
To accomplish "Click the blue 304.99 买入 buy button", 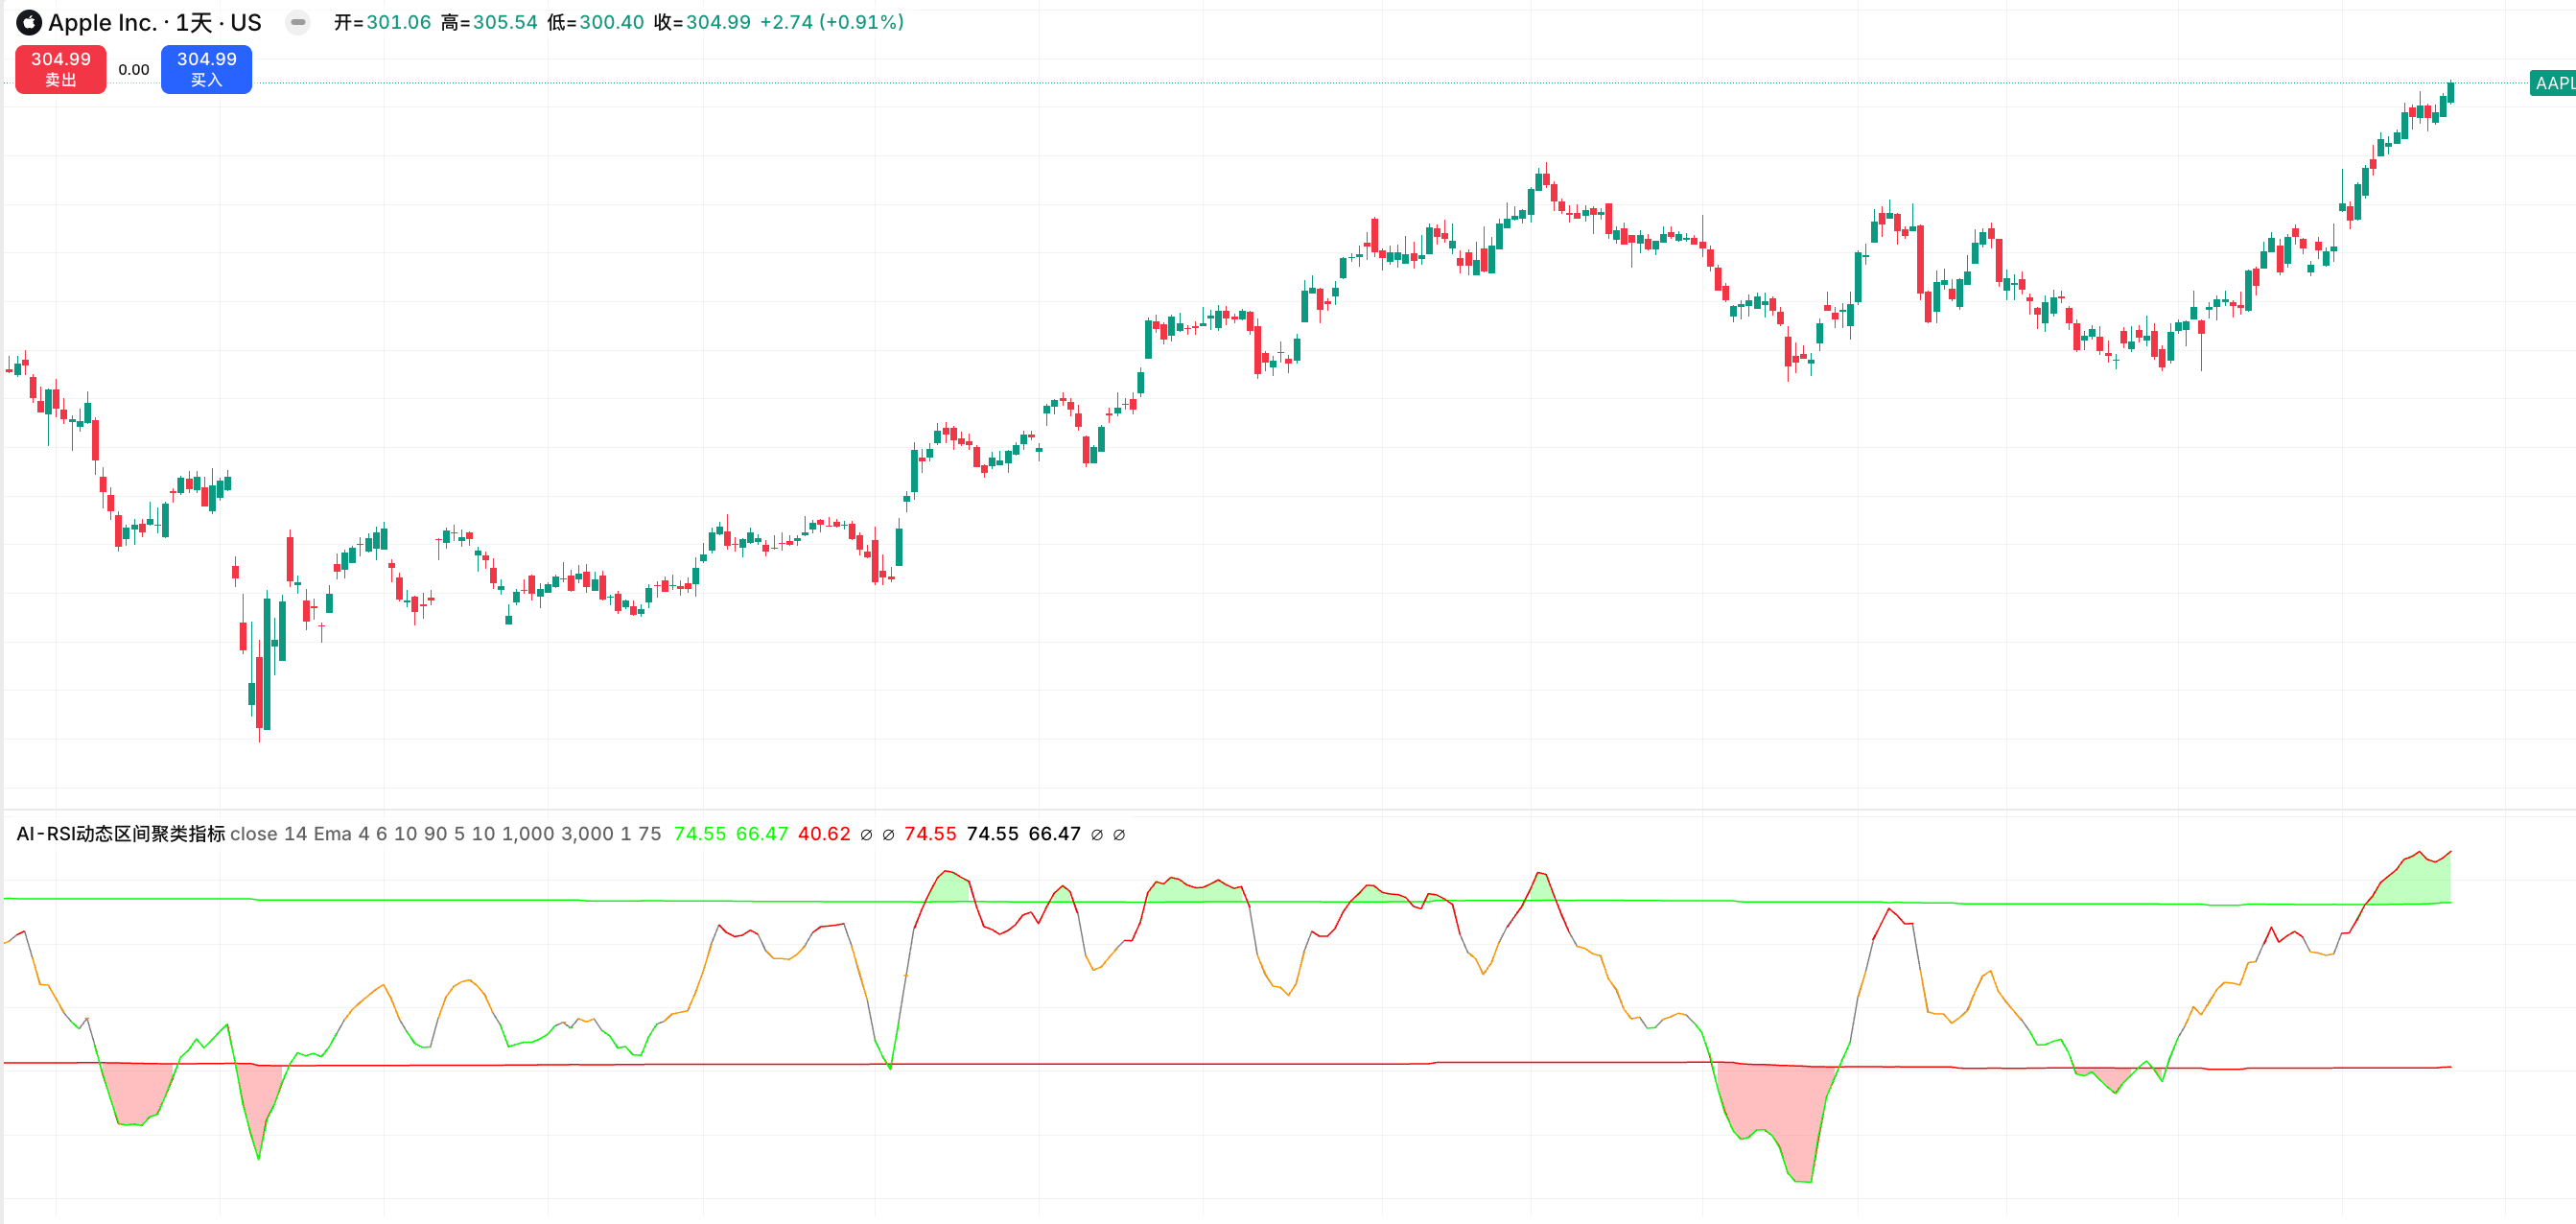I will pyautogui.click(x=207, y=69).
